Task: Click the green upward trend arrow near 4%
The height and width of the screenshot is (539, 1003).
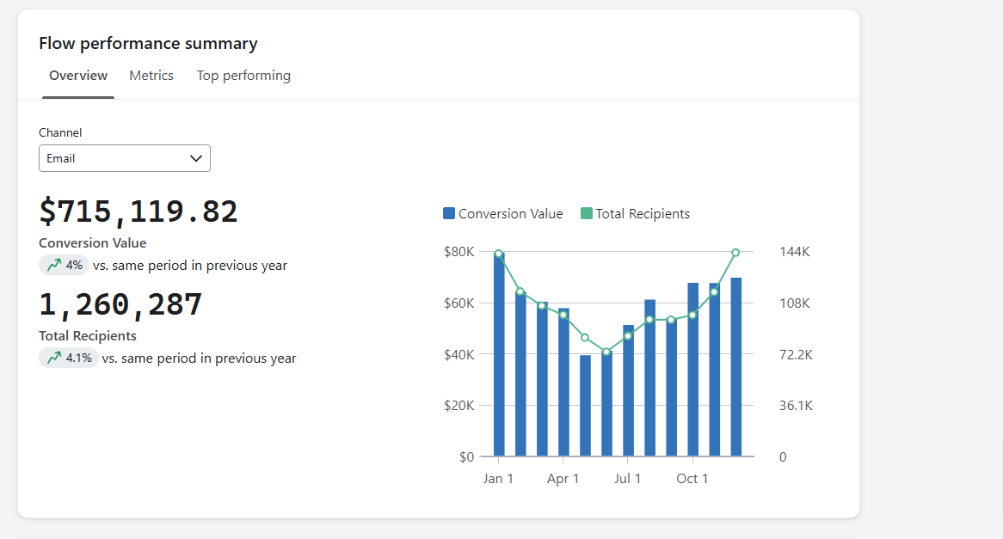Action: [53, 265]
